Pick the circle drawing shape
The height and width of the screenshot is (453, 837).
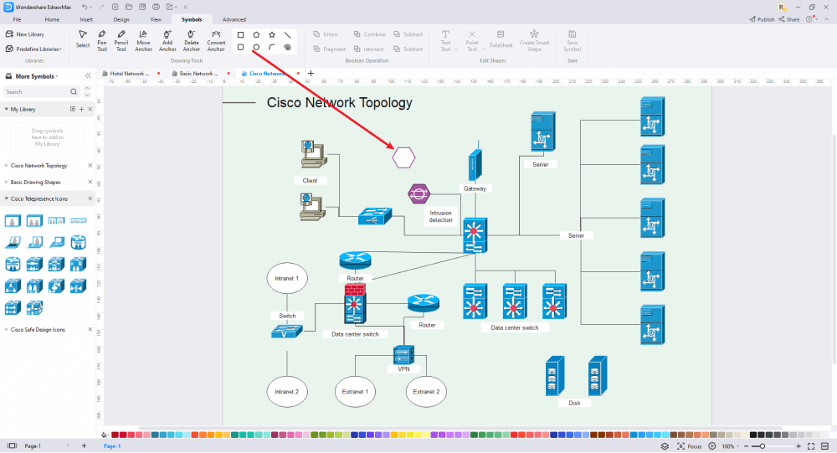[x=256, y=48]
